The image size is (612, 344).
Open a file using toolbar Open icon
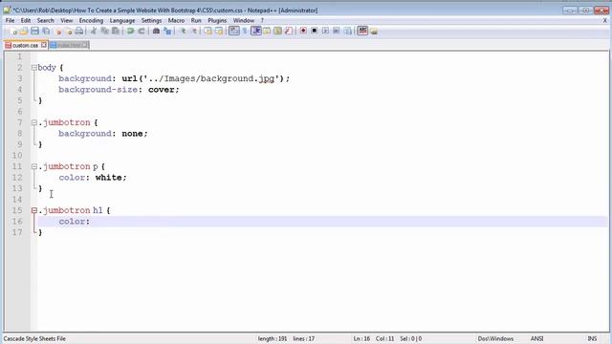click(x=24, y=31)
